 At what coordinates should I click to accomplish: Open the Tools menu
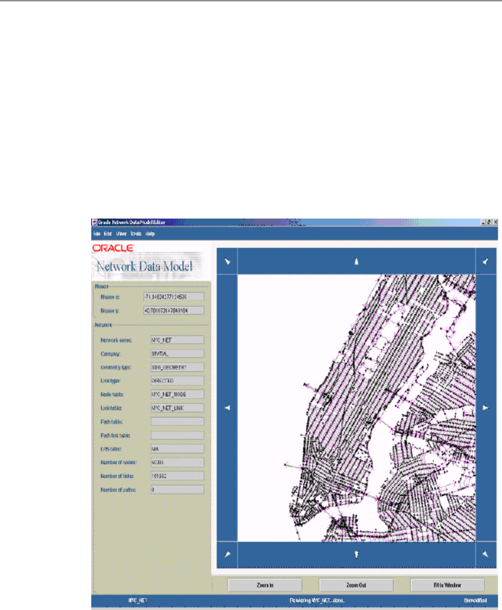[136, 234]
